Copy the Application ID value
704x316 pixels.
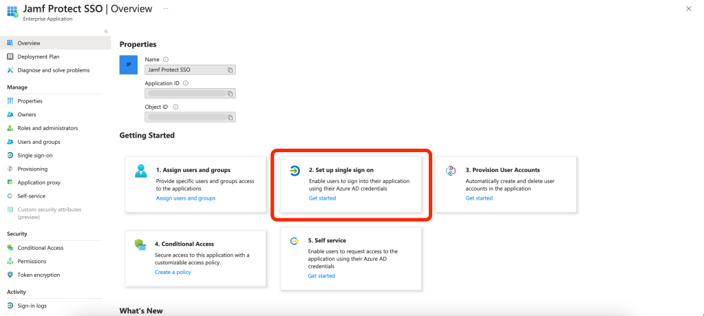pos(231,94)
